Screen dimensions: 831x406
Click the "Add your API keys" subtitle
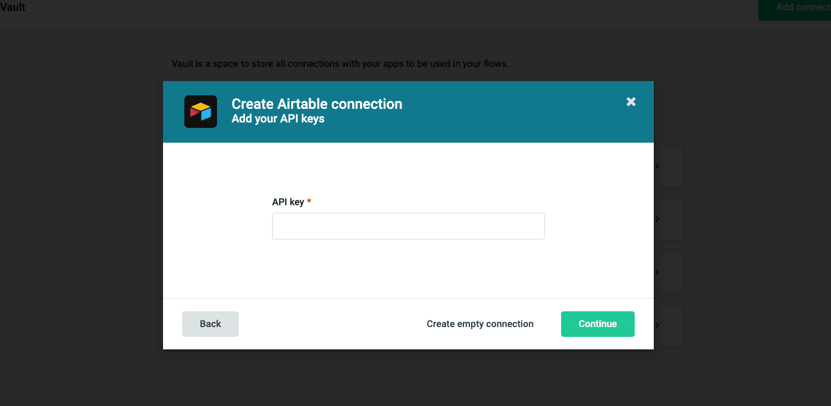point(278,119)
